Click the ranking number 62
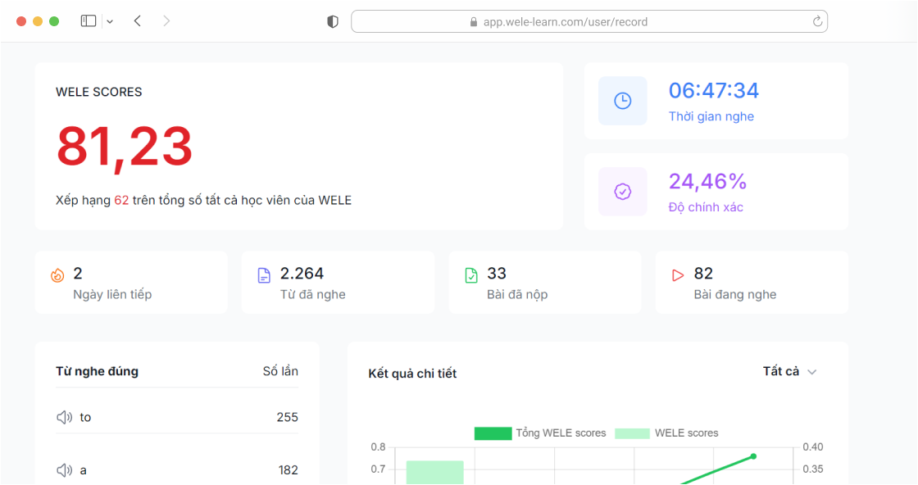The image size is (918, 485). coord(121,201)
